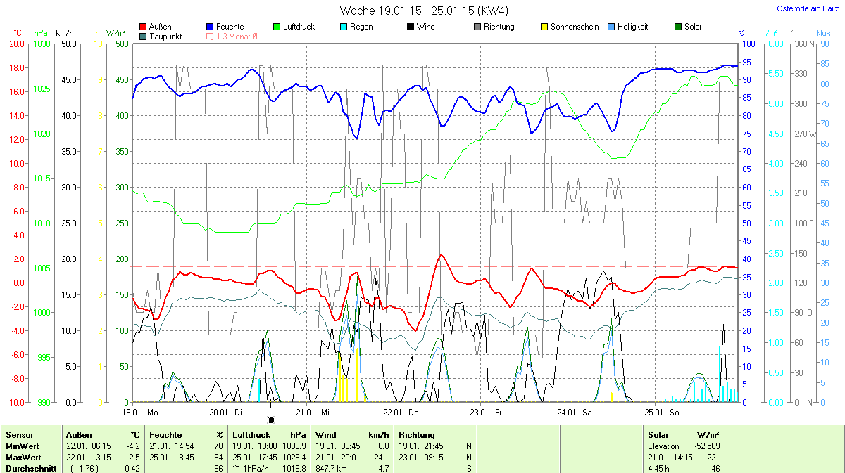Click the moon phase icon below the chart

pyautogui.click(x=270, y=420)
